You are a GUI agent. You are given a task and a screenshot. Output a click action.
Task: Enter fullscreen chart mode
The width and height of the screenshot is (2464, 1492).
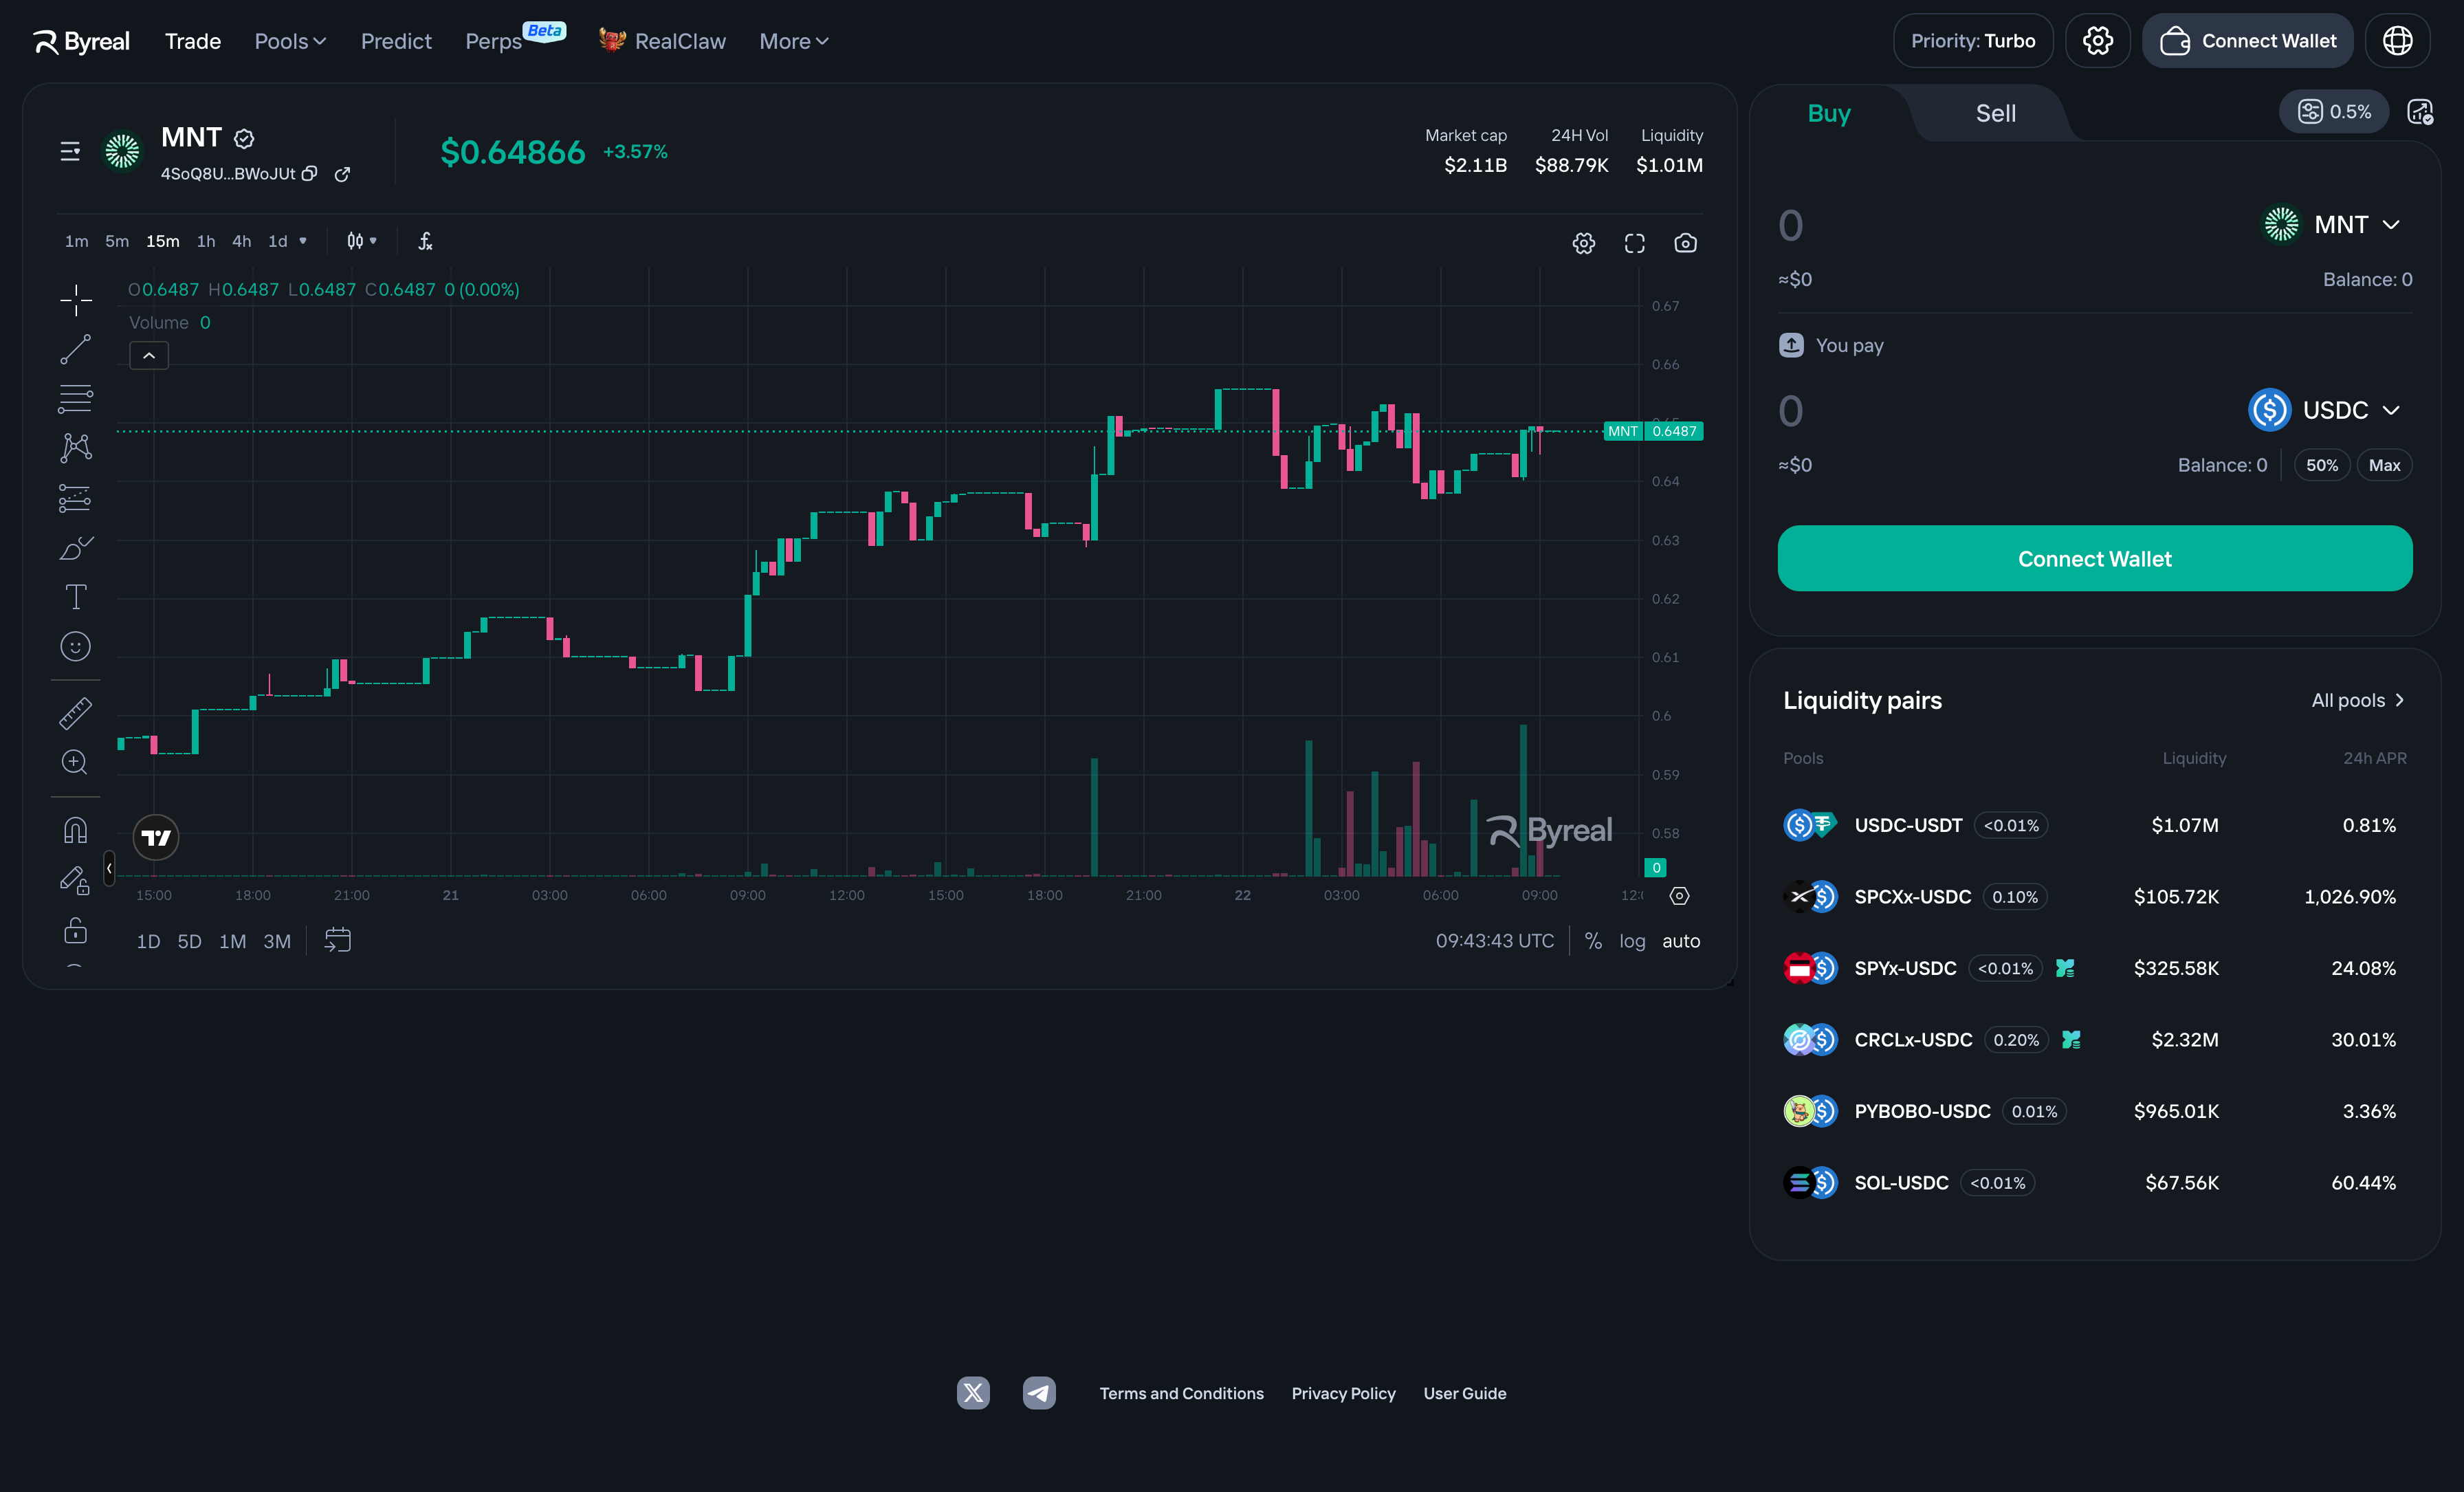[x=1635, y=243]
